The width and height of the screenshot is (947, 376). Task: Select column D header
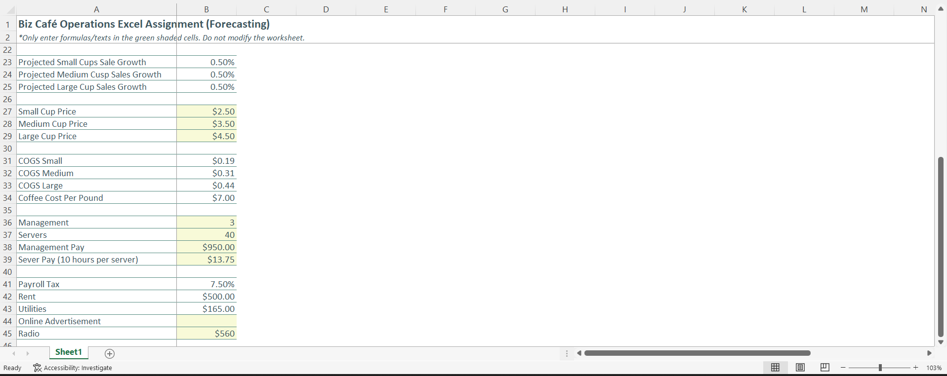click(x=326, y=9)
